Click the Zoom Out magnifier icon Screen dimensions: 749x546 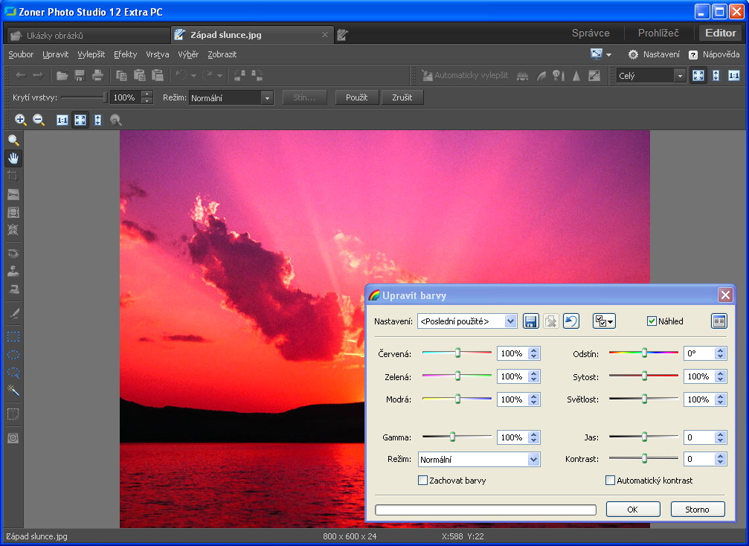pyautogui.click(x=39, y=120)
